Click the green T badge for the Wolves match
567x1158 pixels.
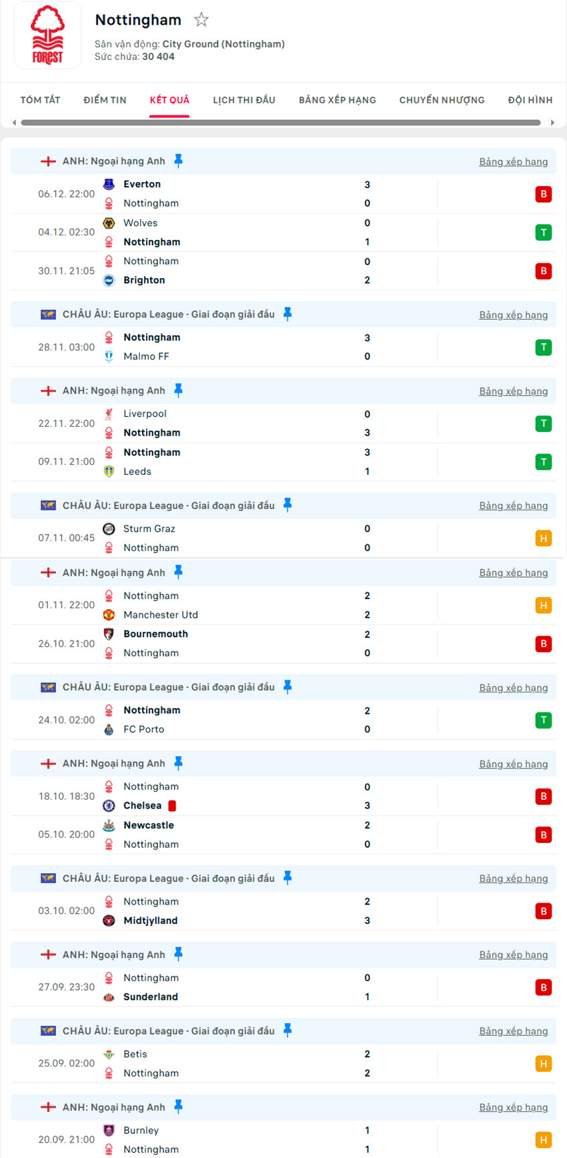543,233
